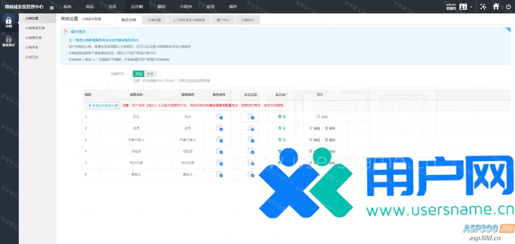Viewport: 515px width, 244px height.
Task: Open the 小程序 top menu
Action: tap(186, 6)
